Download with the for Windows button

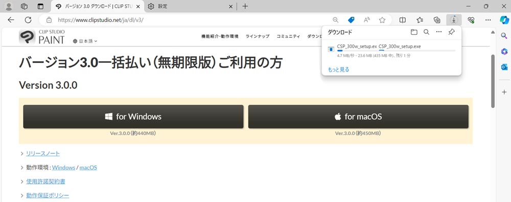(133, 117)
